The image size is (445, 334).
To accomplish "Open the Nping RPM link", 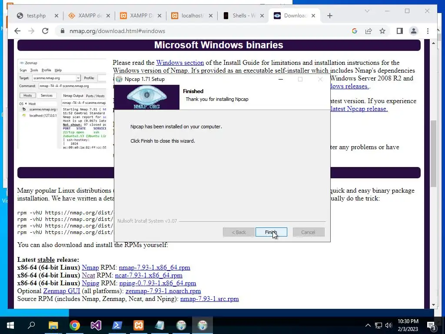I will [90, 283].
